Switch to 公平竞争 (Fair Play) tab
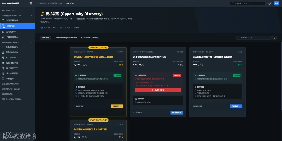This screenshot has width=282, height=141. point(90,38)
